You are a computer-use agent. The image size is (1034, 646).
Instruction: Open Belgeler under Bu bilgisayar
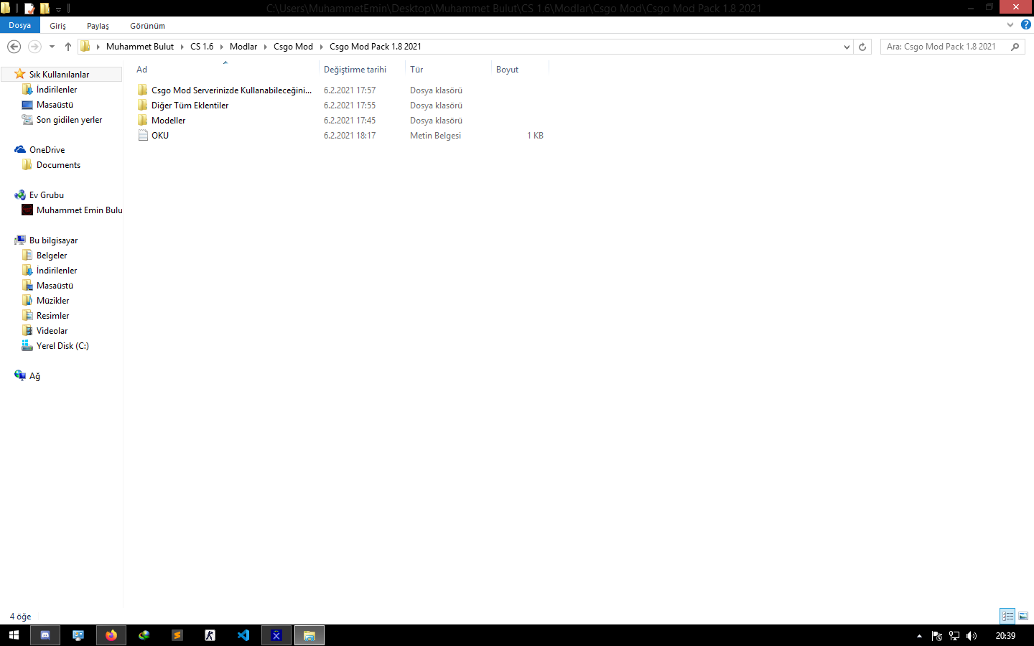tap(52, 256)
